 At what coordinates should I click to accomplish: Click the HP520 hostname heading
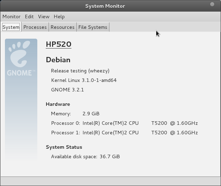tap(59, 44)
